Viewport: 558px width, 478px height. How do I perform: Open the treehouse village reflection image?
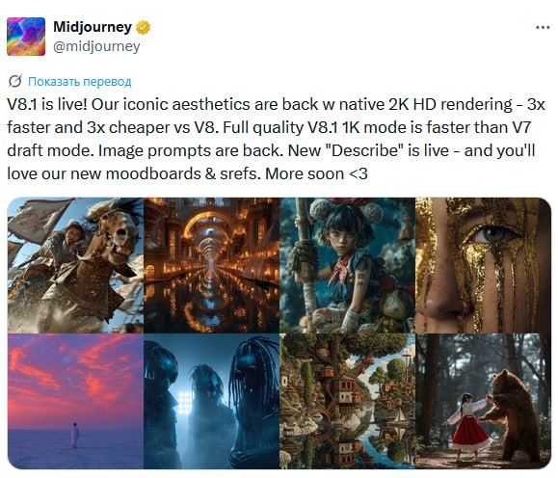[x=347, y=401]
